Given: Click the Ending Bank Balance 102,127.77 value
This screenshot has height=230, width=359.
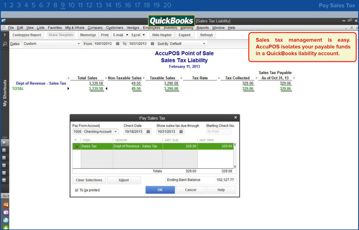Looking at the screenshot, I should click(225, 180).
